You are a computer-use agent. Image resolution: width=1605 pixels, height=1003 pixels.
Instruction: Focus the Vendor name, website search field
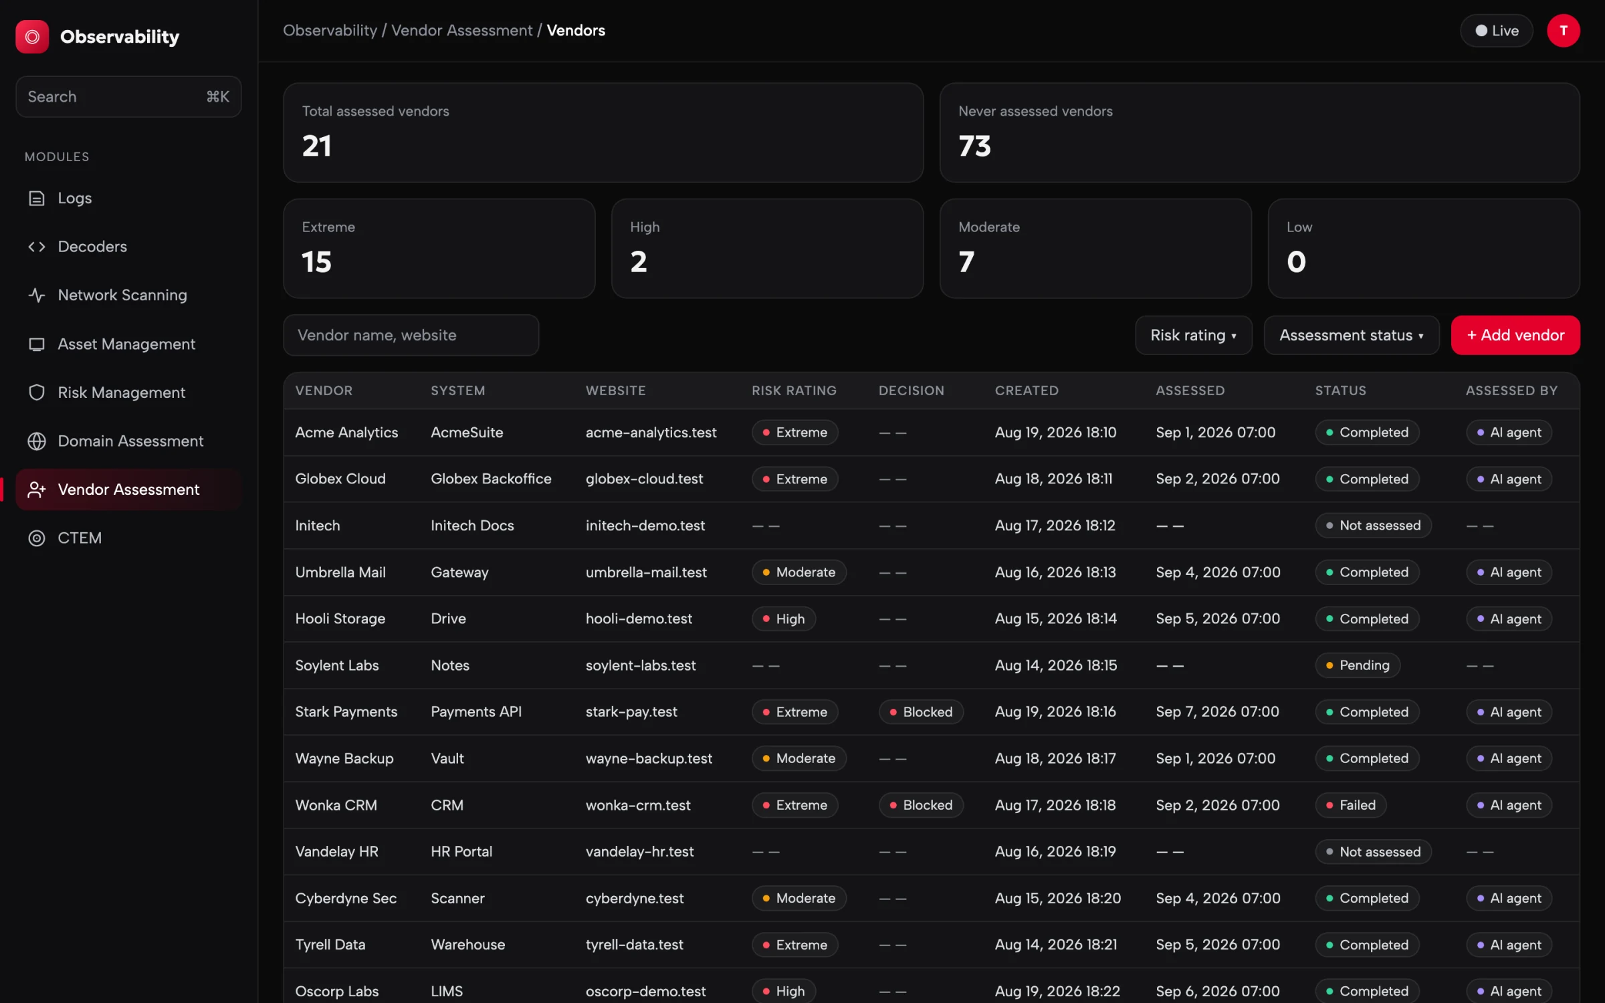coord(411,335)
